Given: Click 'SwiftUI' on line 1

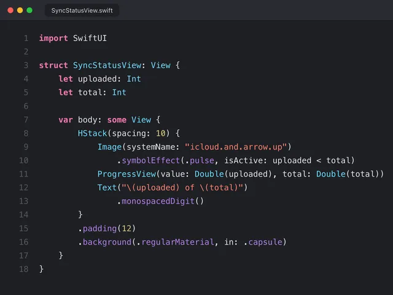Looking at the screenshot, I should coord(90,38).
